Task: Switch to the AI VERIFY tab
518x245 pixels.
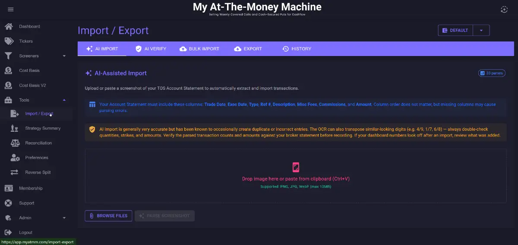Action: (151, 49)
